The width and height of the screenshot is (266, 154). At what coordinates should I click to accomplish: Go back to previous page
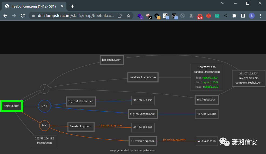[5, 16]
